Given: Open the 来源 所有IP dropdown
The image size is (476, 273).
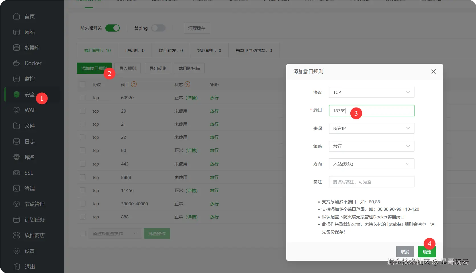Looking at the screenshot, I should coord(371,128).
